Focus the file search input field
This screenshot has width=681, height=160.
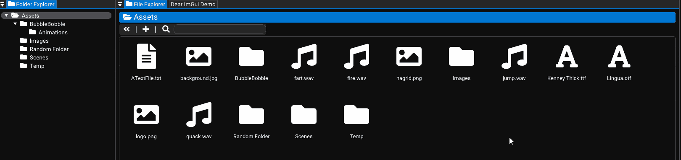click(220, 29)
